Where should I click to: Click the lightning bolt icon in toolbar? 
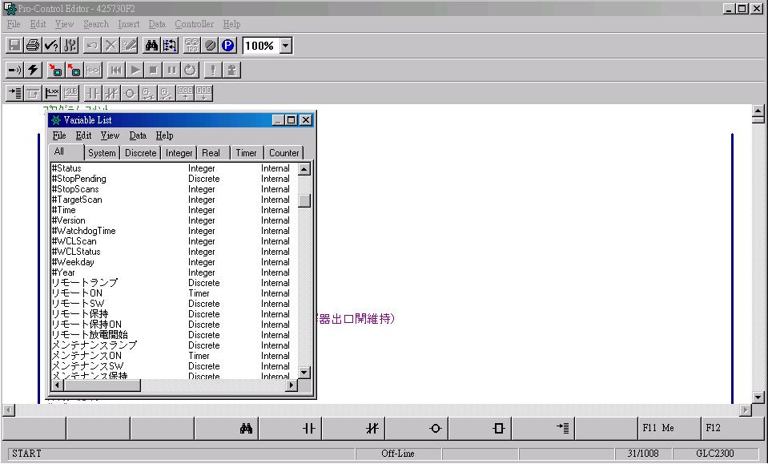tap(33, 70)
